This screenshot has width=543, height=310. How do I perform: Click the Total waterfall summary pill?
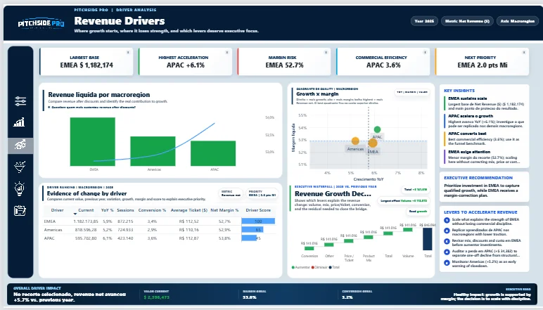coord(416,190)
